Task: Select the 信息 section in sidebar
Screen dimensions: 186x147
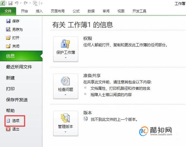Action: point(21,56)
